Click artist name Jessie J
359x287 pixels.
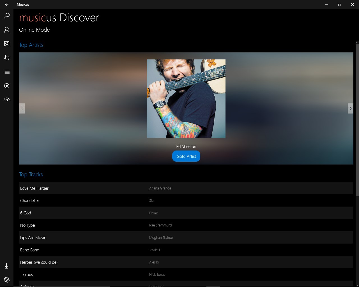[x=155, y=250]
